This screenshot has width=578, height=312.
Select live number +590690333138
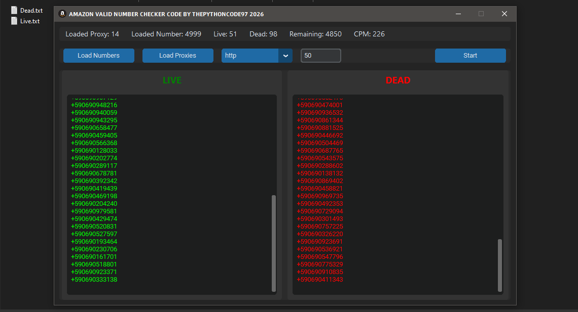pyautogui.click(x=94, y=280)
